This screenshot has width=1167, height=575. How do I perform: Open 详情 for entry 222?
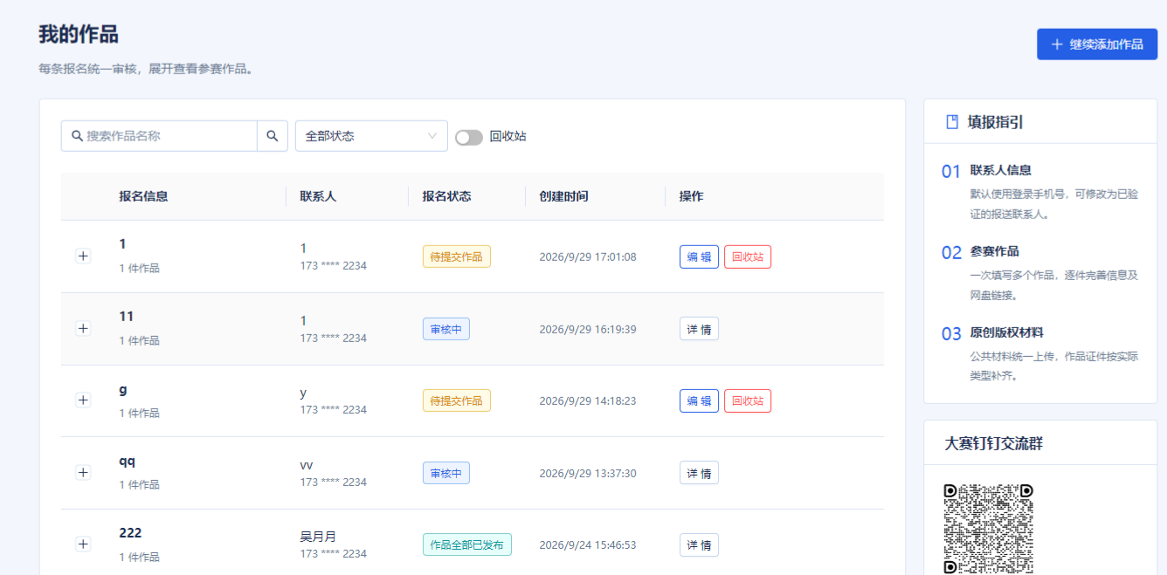(699, 544)
